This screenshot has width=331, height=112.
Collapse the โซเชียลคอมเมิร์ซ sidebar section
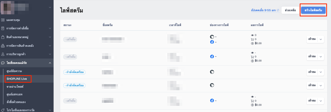tap(50, 63)
